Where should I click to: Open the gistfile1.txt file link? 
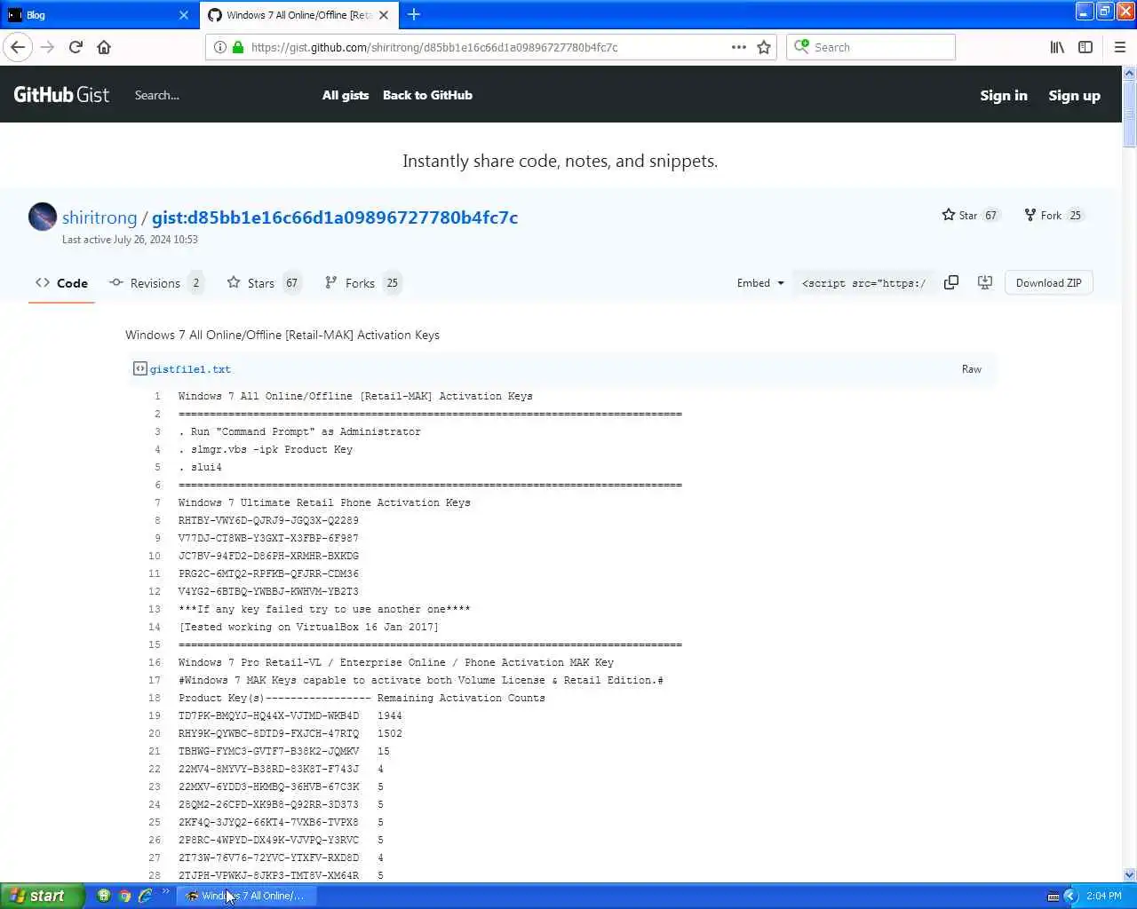(x=190, y=369)
